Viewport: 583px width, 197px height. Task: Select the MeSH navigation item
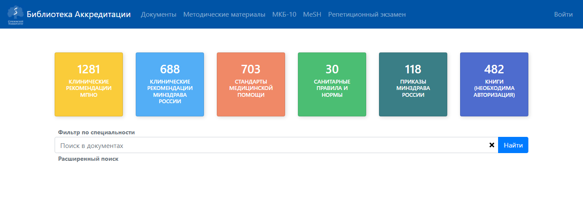point(312,14)
